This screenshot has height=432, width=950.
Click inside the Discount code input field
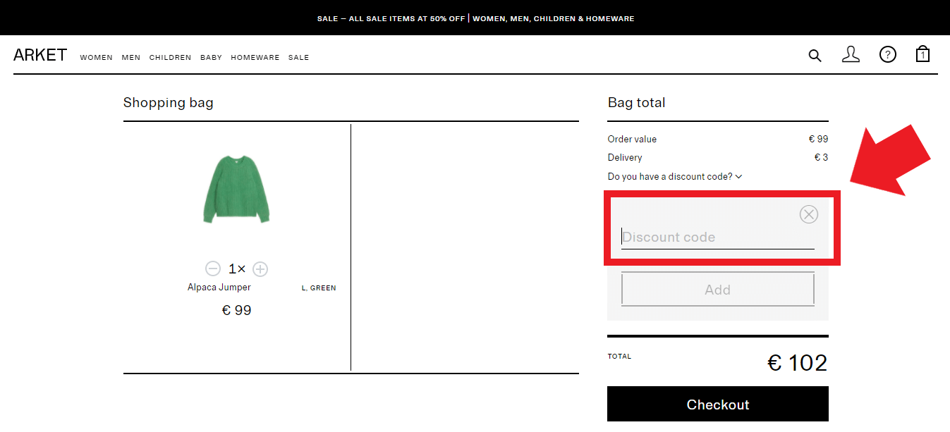click(x=717, y=237)
